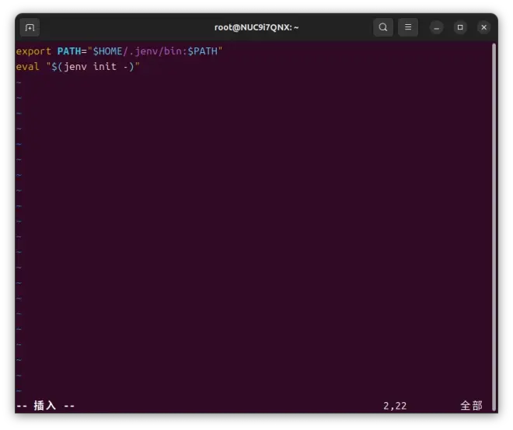The height and width of the screenshot is (430, 513).
Task: Click $PATH at the end of line one
Action: pos(203,51)
